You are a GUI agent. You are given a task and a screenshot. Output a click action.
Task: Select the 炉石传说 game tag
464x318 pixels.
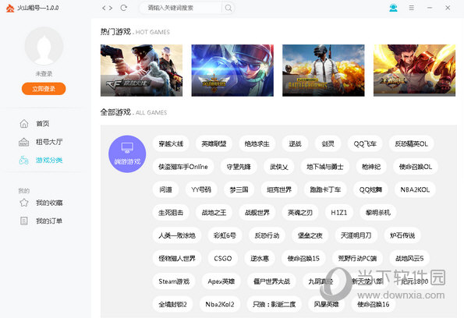tap(402, 235)
